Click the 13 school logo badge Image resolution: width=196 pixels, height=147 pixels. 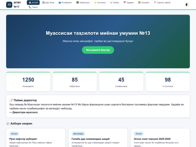click(x=9, y=5)
